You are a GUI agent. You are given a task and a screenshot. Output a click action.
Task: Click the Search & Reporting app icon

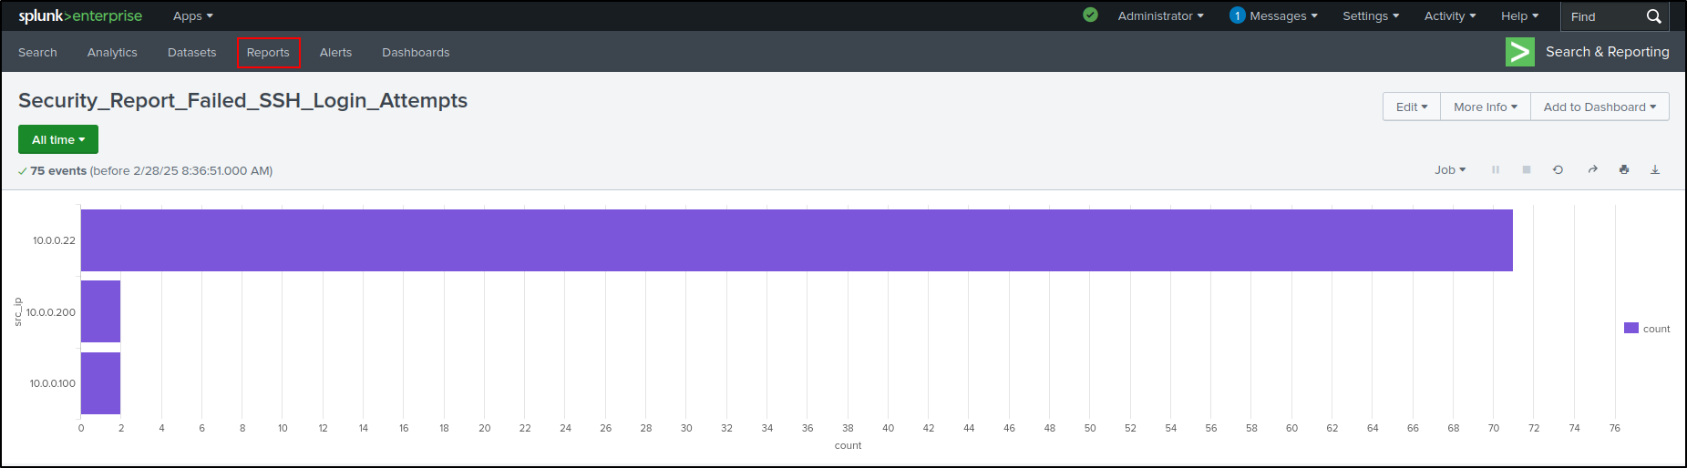pos(1520,52)
